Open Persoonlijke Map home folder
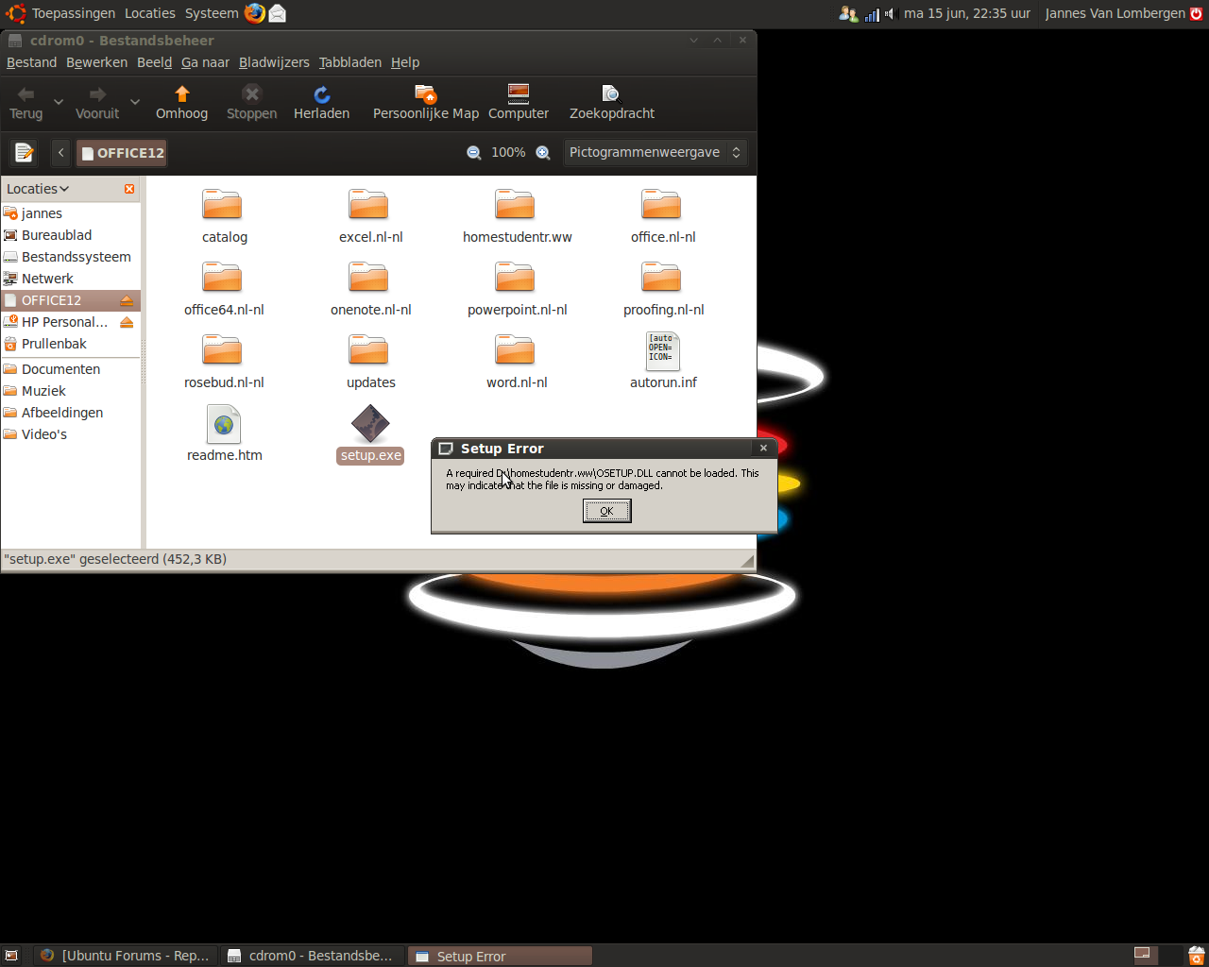The image size is (1209, 967). [426, 103]
